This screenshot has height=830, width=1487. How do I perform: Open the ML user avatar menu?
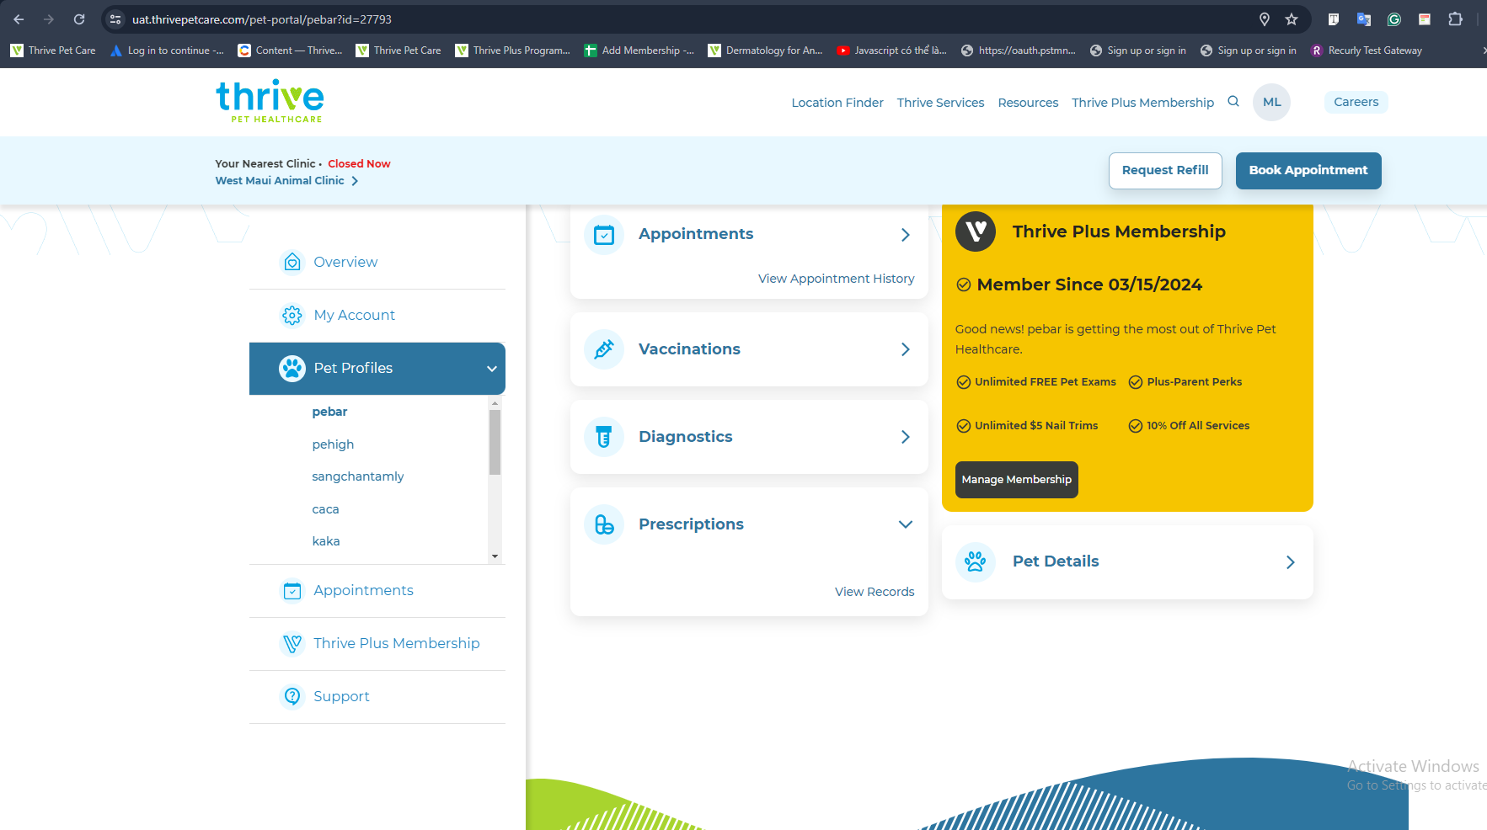pyautogui.click(x=1271, y=102)
